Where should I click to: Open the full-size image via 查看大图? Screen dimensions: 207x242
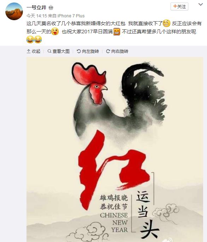click(59, 51)
